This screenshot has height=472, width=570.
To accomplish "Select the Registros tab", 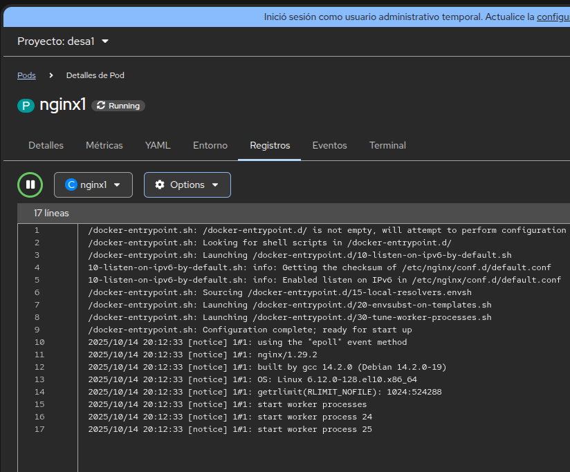I will pyautogui.click(x=270, y=145).
